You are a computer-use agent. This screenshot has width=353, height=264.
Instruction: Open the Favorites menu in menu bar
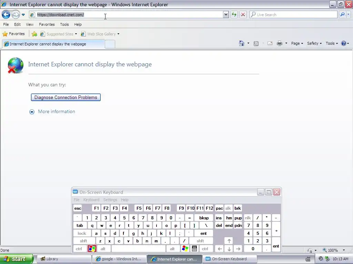pyautogui.click(x=47, y=24)
